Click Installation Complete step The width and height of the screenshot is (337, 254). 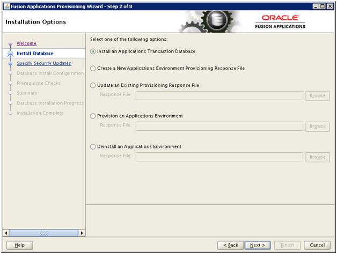coord(40,113)
